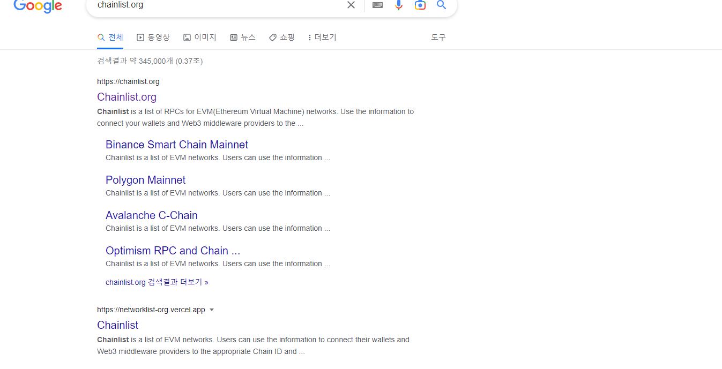Switch to the 쇼핑 shopping tab
The image size is (722, 369).
point(282,37)
